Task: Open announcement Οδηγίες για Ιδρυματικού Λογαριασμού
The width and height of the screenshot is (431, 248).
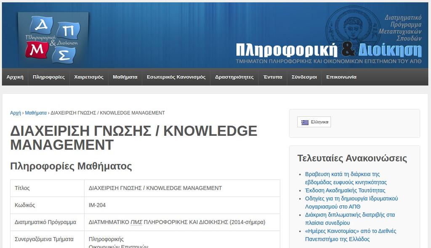Action: (x=351, y=203)
